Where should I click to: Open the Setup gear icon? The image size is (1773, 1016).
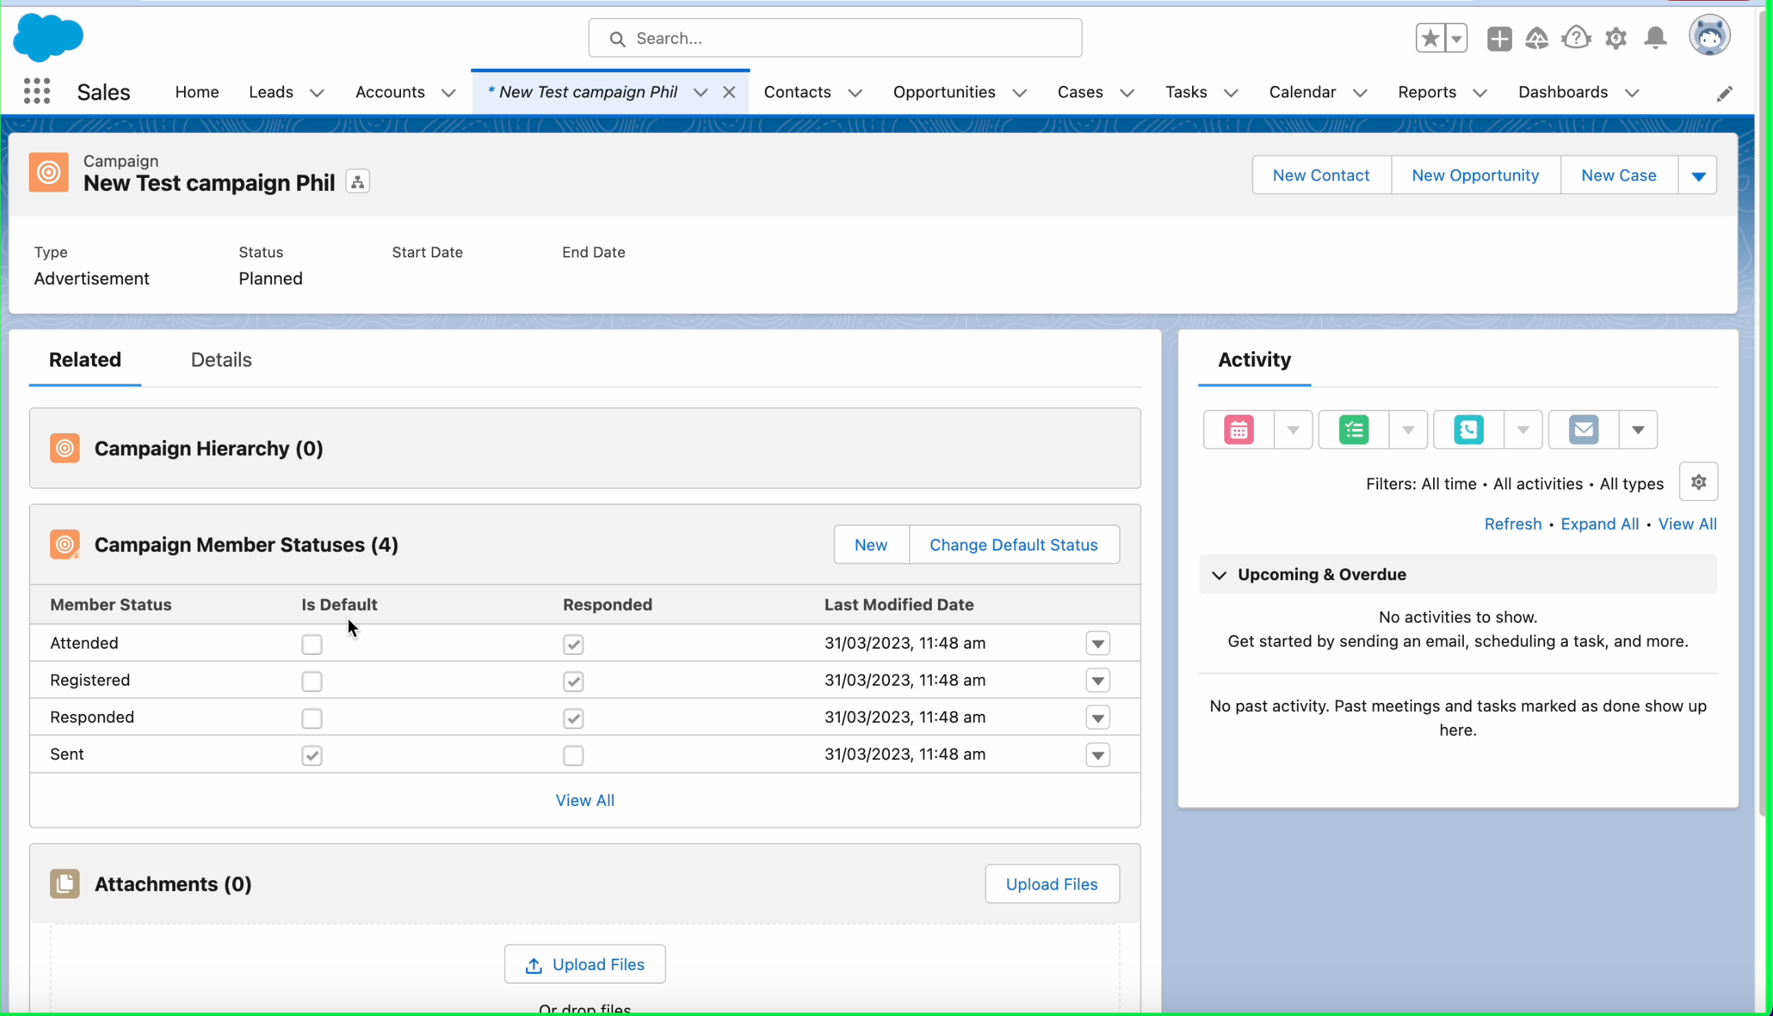coord(1615,38)
